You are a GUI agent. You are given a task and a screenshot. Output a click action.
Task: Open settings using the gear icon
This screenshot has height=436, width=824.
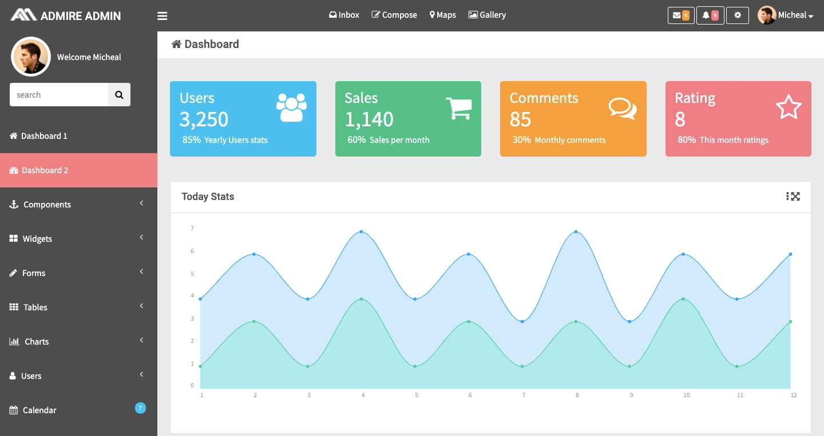[x=738, y=15]
